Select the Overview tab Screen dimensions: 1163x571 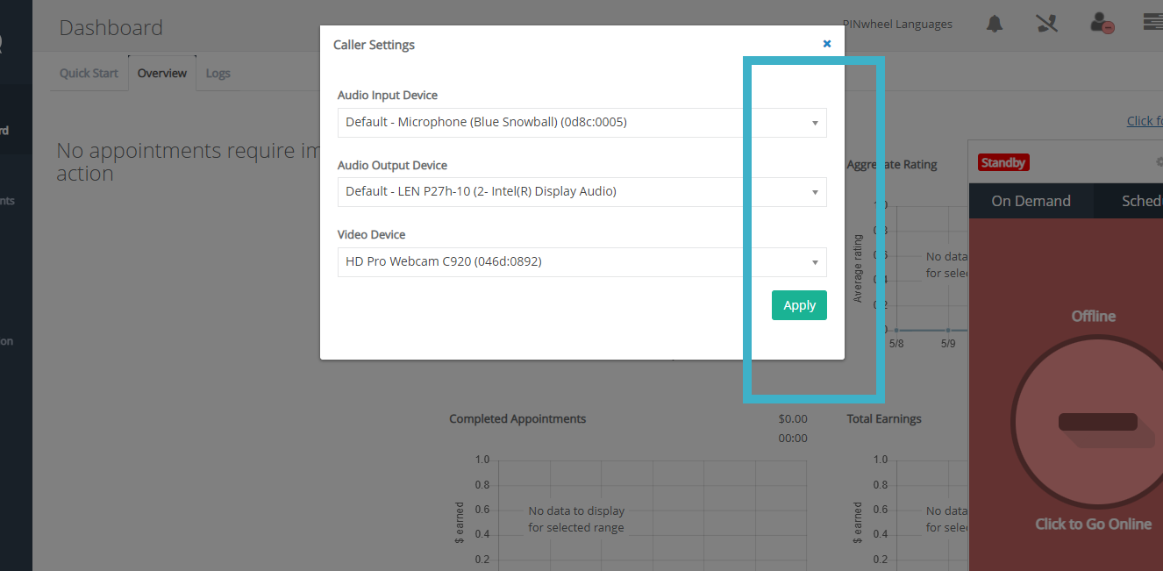162,74
